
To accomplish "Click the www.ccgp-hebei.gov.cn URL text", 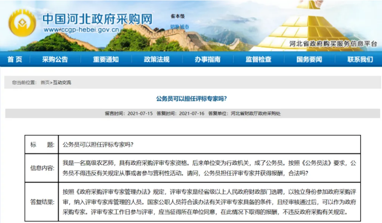I will click(80, 30).
